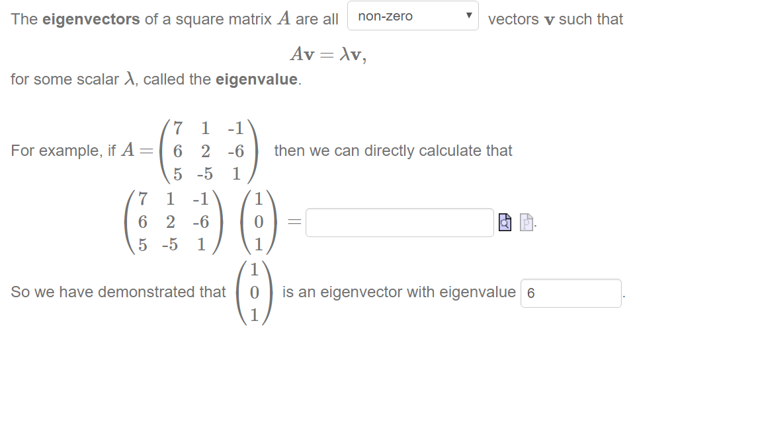The width and height of the screenshot is (762, 428).
Task: Click the dropdown arrow beside non-zero
Action: click(468, 16)
